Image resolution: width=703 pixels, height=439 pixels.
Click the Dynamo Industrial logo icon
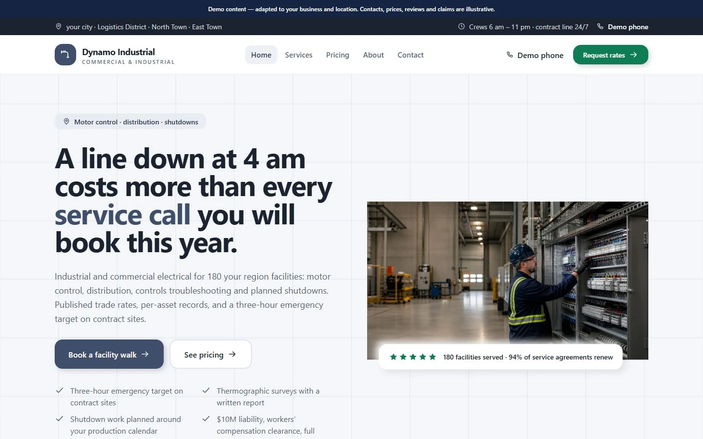[65, 55]
